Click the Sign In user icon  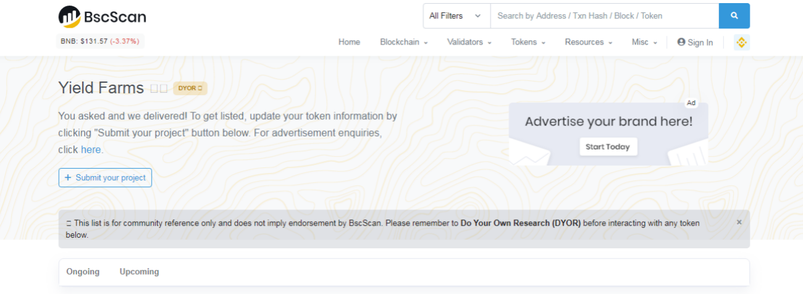click(681, 42)
